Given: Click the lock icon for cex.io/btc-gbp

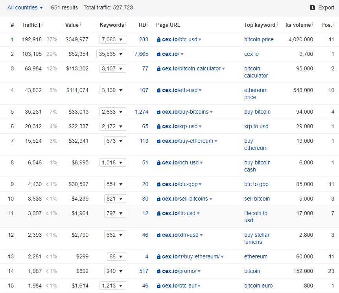Looking at the screenshot, I should [159, 184].
